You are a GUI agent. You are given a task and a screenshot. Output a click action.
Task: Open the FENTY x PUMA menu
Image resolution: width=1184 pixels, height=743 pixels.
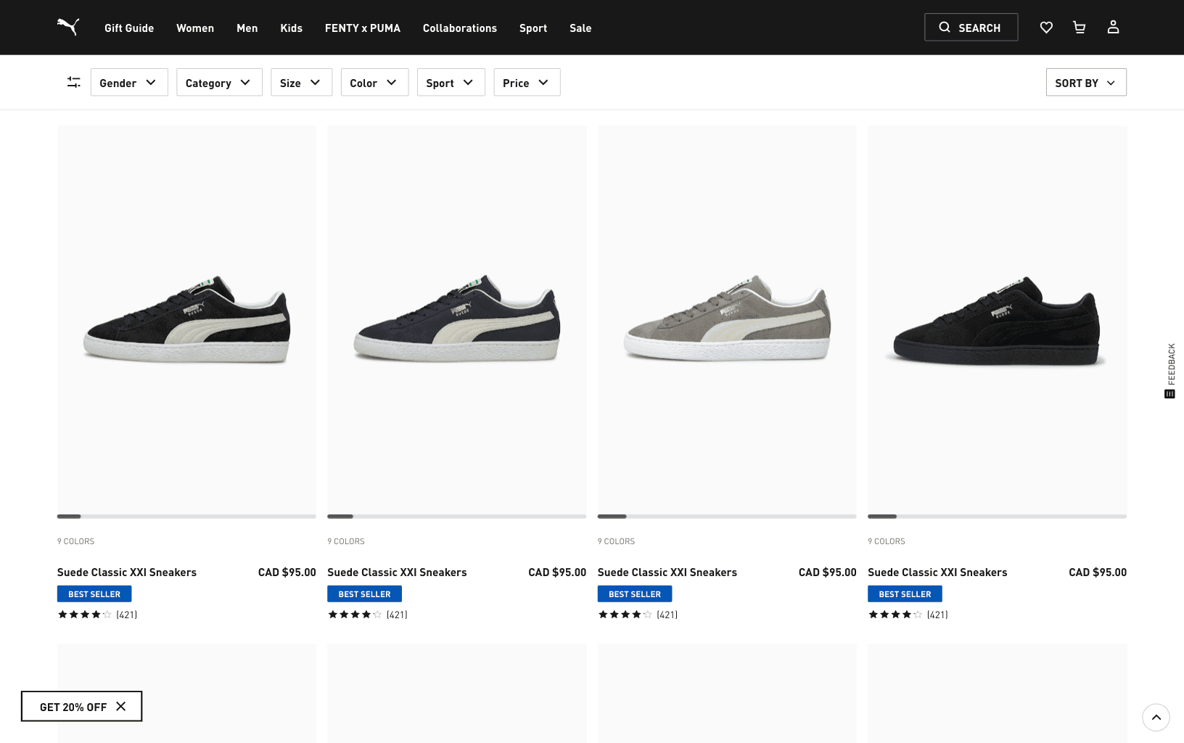[x=363, y=28]
